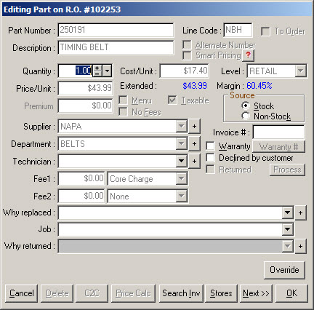Add a technician using the plus button
Screen dimensions: 314x310
194,161
